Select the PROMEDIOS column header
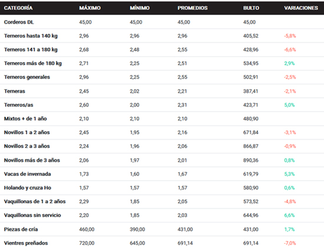This screenshot has height=252, width=324. pos(193,8)
